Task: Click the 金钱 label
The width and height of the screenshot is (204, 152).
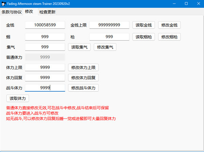Action: tap(10, 25)
